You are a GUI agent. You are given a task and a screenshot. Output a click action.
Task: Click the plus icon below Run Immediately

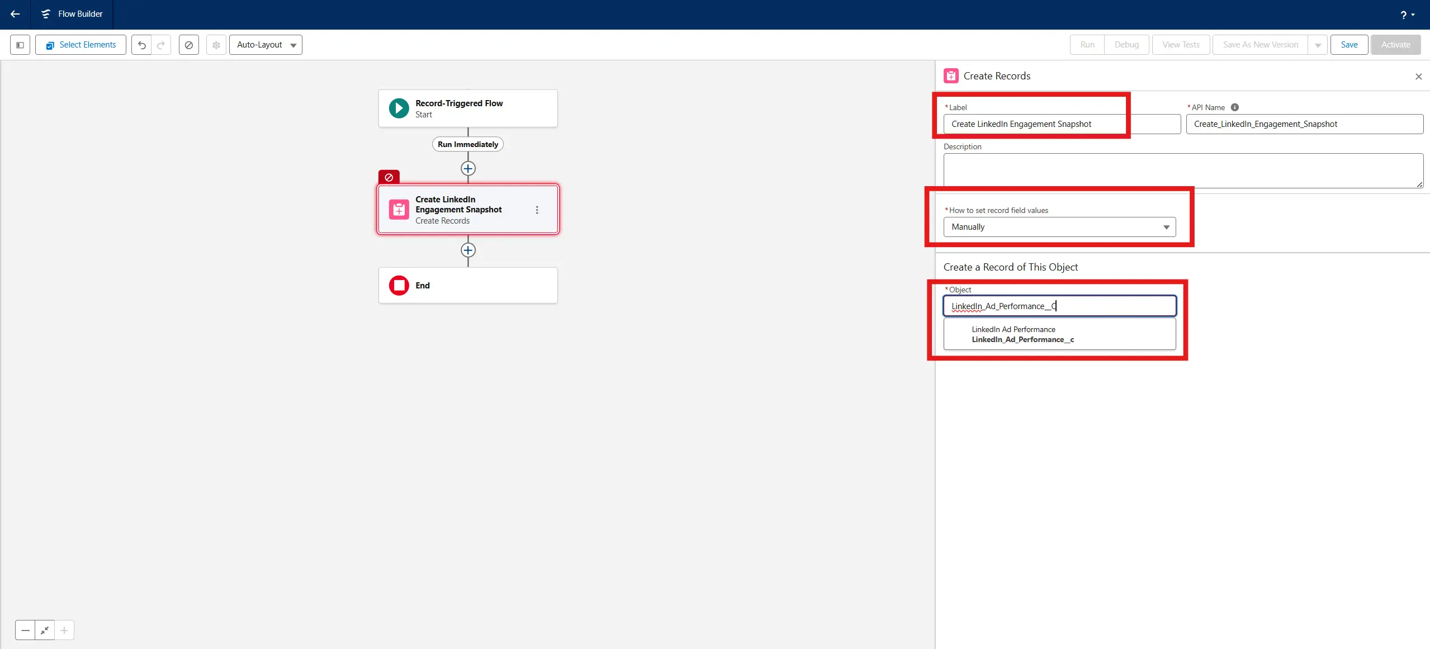(468, 168)
